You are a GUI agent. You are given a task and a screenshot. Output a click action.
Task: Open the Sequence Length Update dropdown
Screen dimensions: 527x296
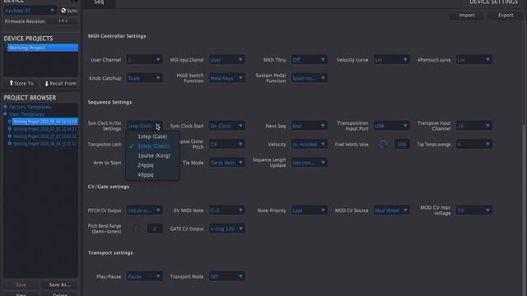309,163
